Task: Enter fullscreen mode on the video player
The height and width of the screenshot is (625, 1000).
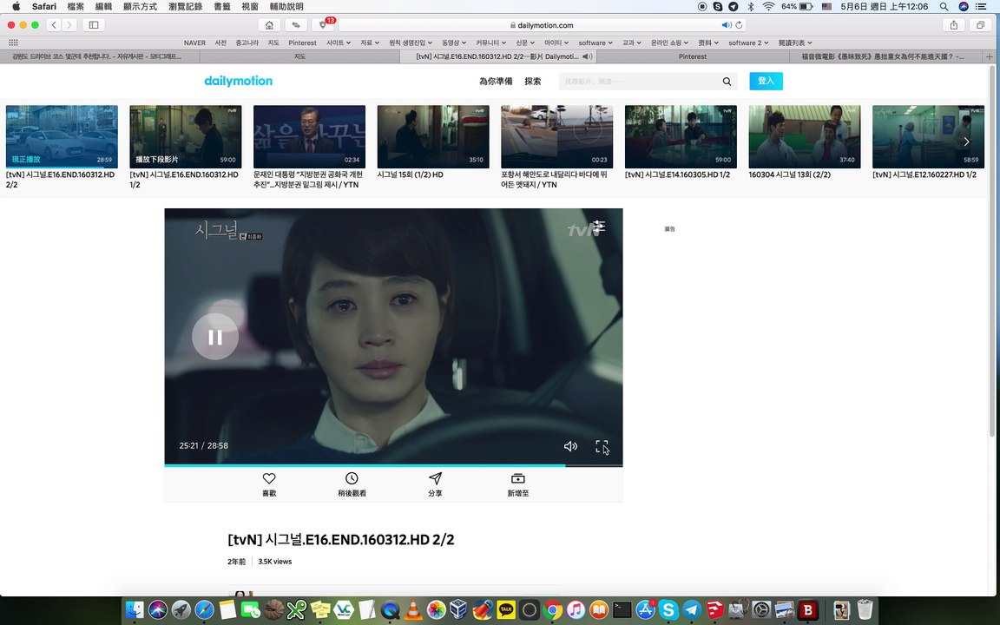Action: click(x=602, y=446)
